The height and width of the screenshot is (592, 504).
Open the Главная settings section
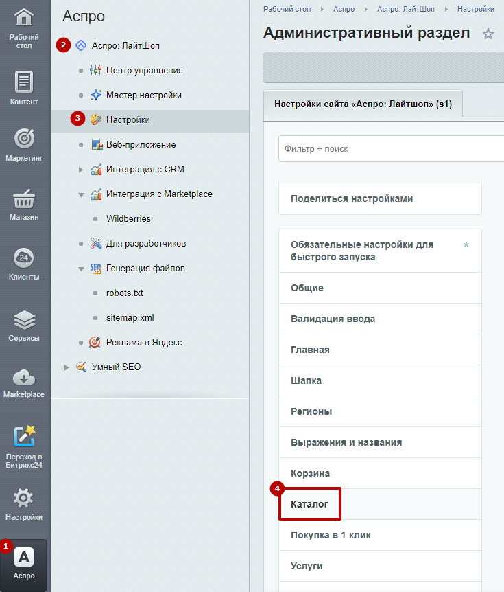point(380,350)
